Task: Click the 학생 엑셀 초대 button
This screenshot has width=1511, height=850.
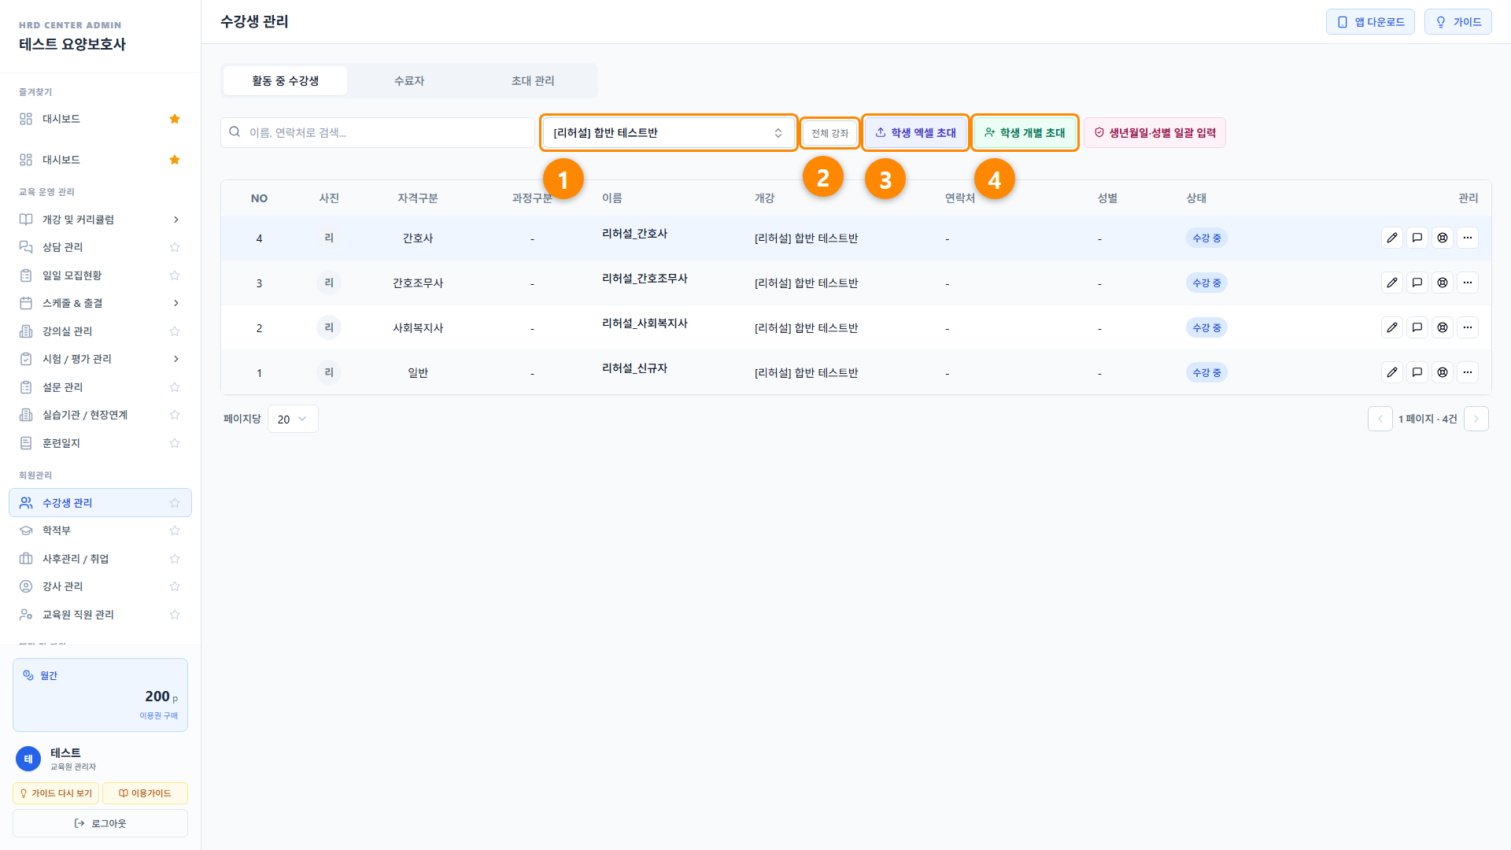Action: click(x=915, y=132)
